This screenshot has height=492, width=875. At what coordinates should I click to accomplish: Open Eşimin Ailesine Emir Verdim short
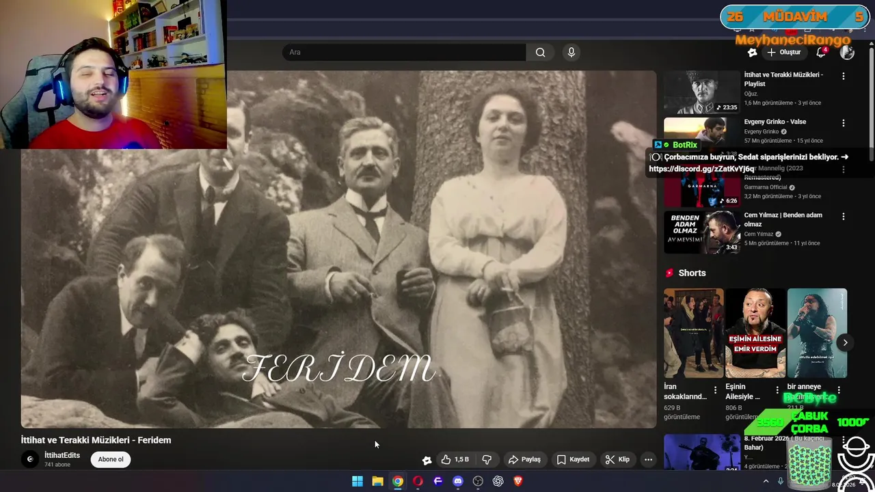[755, 333]
